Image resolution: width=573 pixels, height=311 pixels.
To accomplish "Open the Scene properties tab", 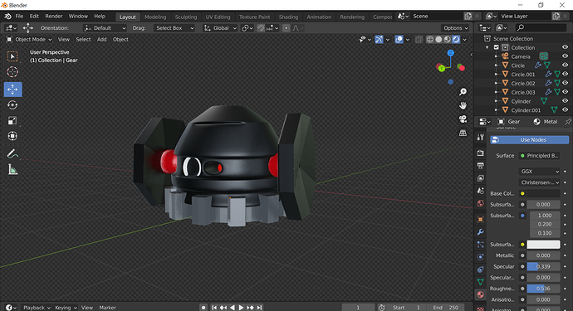I will click(481, 191).
